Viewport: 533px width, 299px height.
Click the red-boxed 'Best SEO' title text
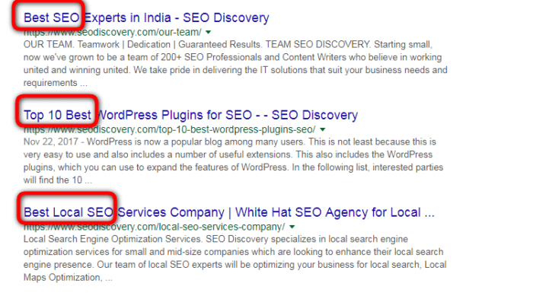tap(51, 17)
